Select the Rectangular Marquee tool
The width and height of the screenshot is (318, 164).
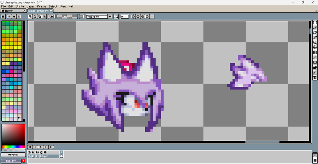click(315, 23)
